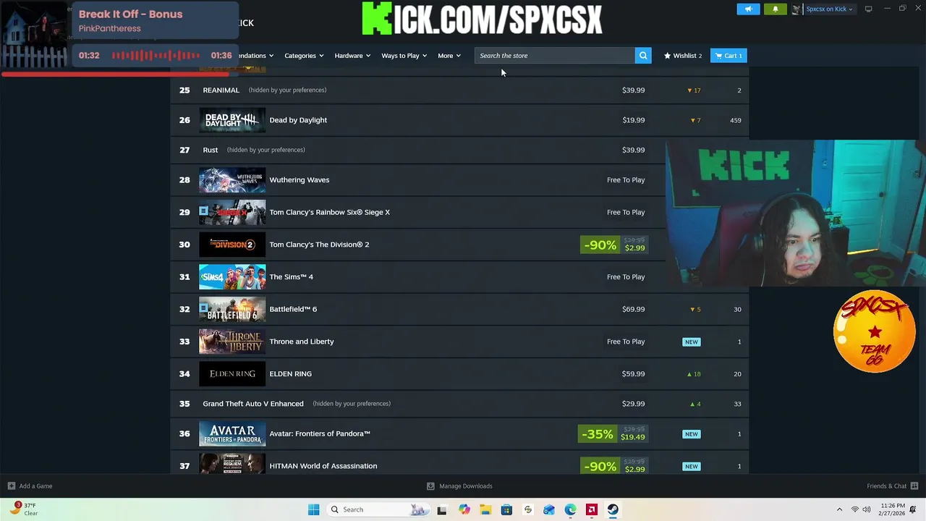Open Friends & Chat

pos(893,486)
